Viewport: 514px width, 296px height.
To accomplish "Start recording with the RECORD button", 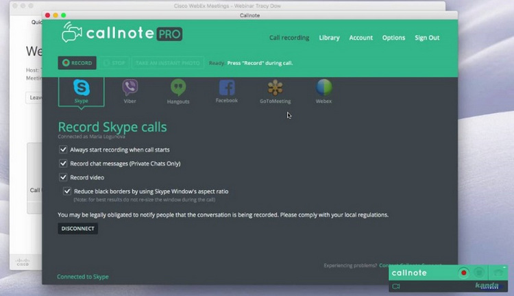I will [x=77, y=63].
